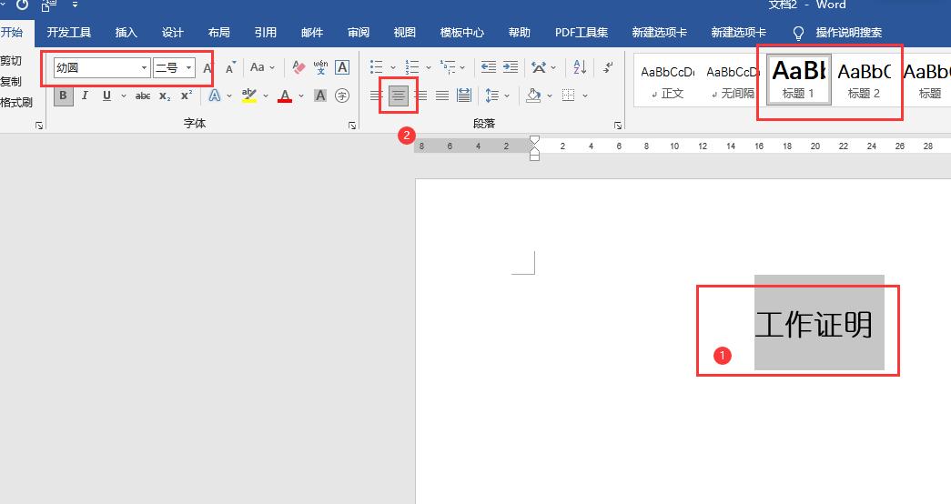
Task: Click the Asian layout icon
Action: 539,67
